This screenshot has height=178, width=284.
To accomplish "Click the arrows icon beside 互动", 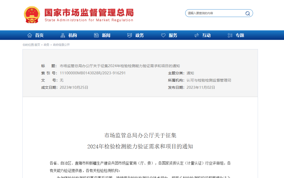I will click(197, 35).
